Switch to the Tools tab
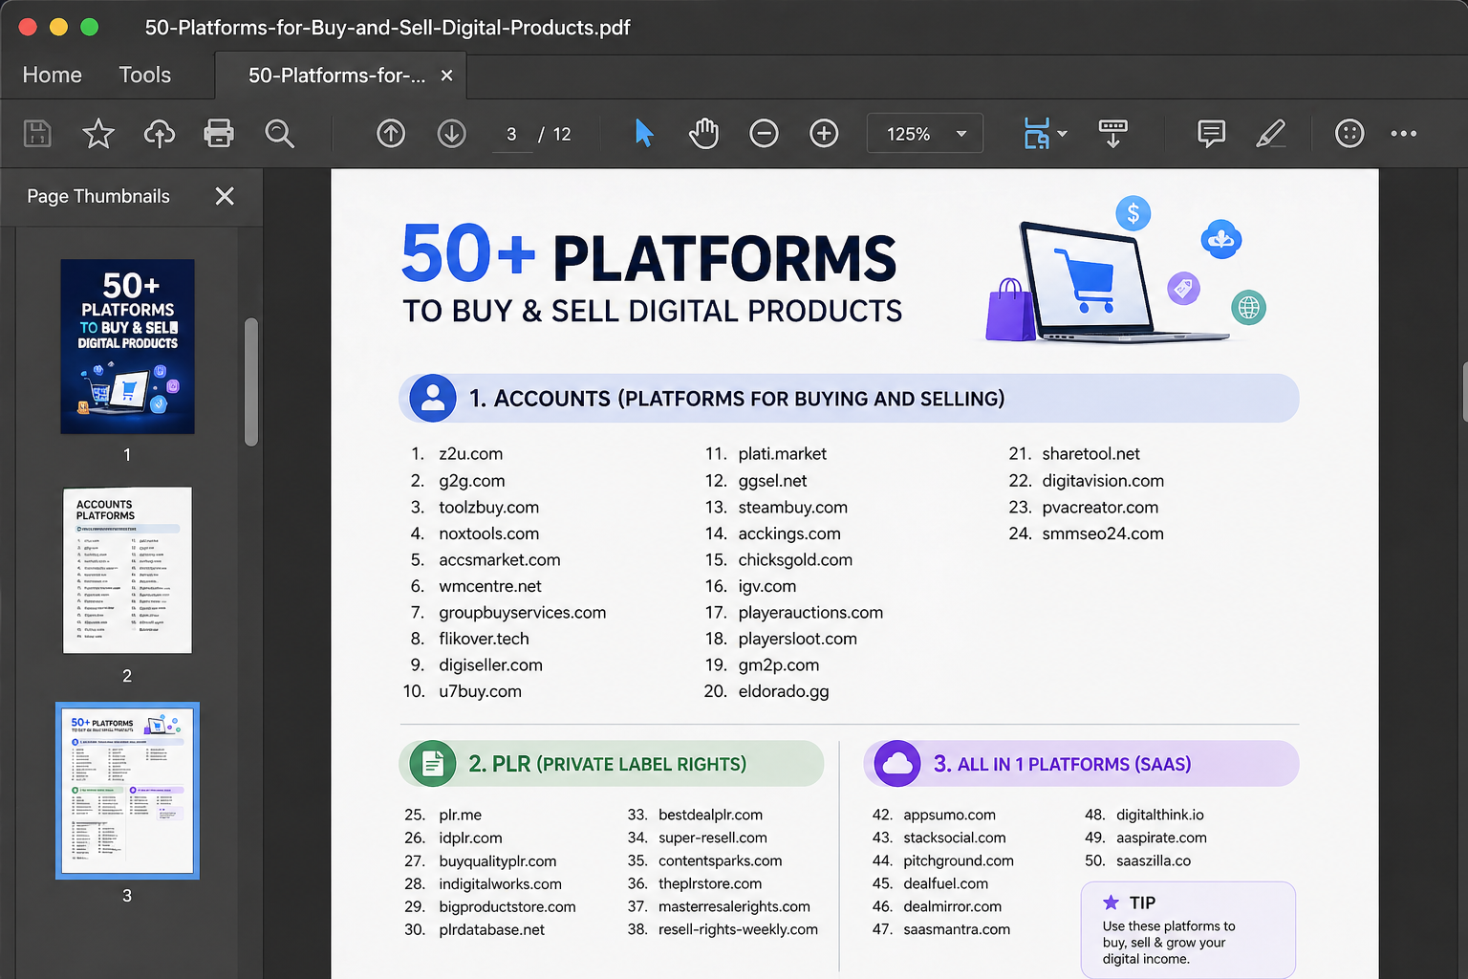Viewport: 1468px width, 979px height. pos(145,76)
